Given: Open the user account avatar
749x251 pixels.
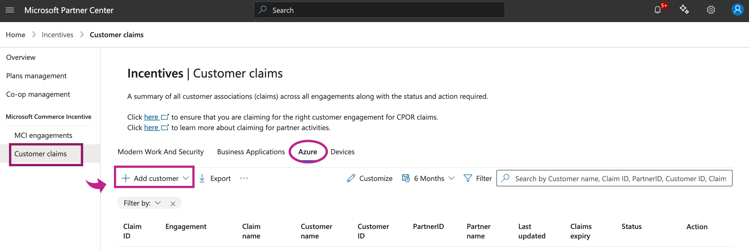Looking at the screenshot, I should (x=737, y=10).
